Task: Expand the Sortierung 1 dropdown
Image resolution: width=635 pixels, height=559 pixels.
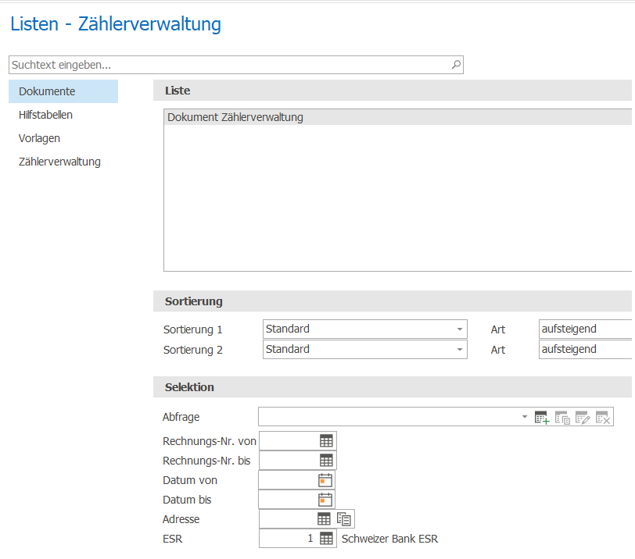Action: 460,329
